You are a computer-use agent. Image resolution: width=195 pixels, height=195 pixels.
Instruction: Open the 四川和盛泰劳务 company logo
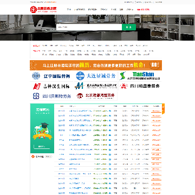click(140, 86)
